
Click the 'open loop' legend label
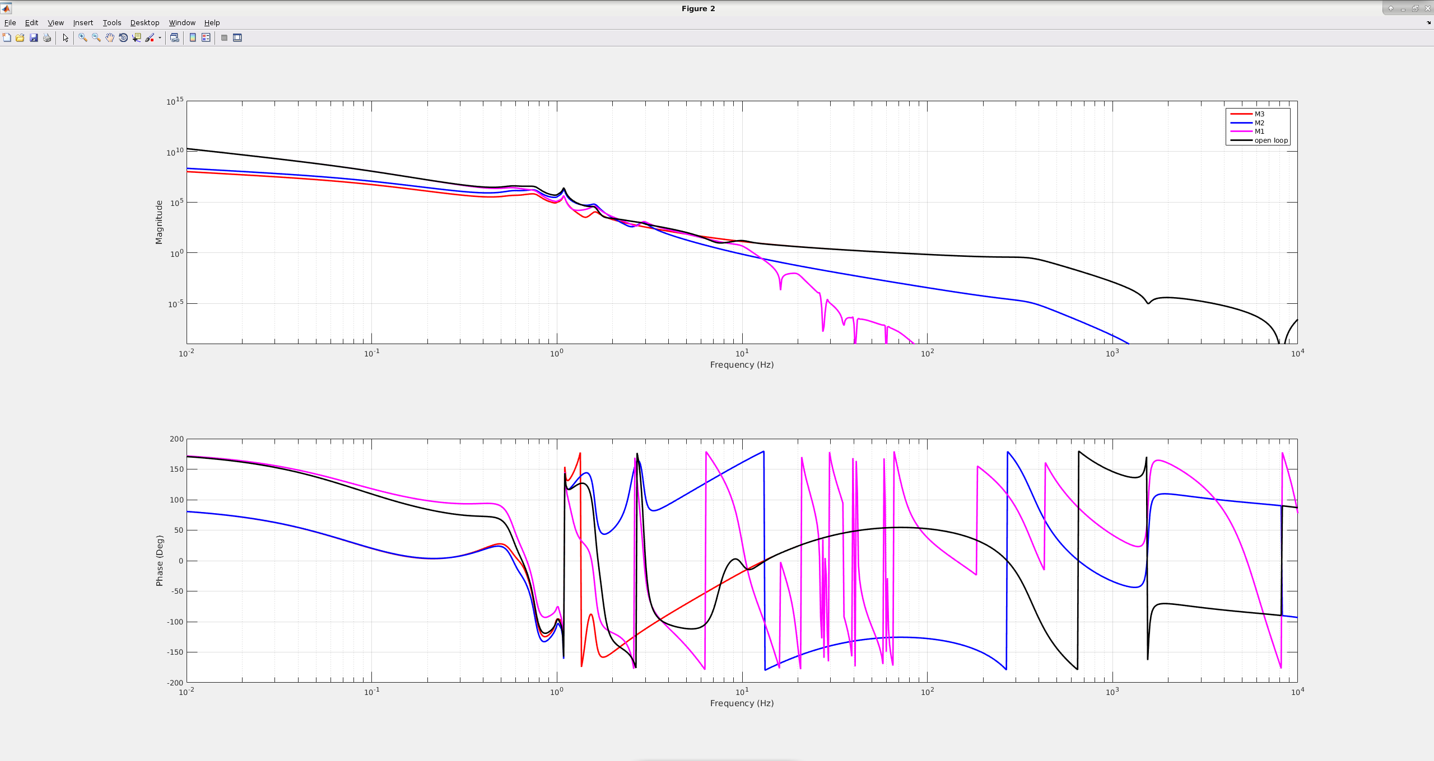[1271, 140]
